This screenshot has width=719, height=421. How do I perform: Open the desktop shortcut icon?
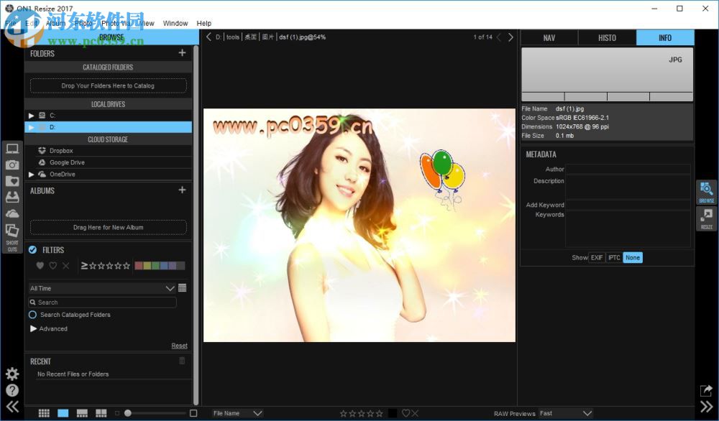[12, 149]
